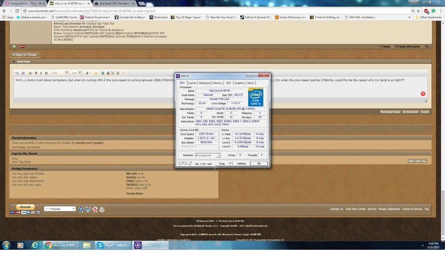The width and height of the screenshot is (445, 275).
Task: Open the Facebook social icon in footer
Action: [x=81, y=210]
